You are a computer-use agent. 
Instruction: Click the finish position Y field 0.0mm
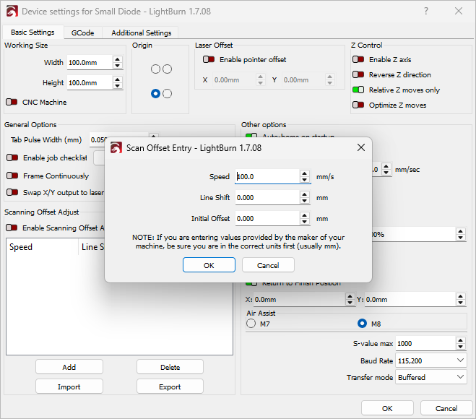[410, 299]
